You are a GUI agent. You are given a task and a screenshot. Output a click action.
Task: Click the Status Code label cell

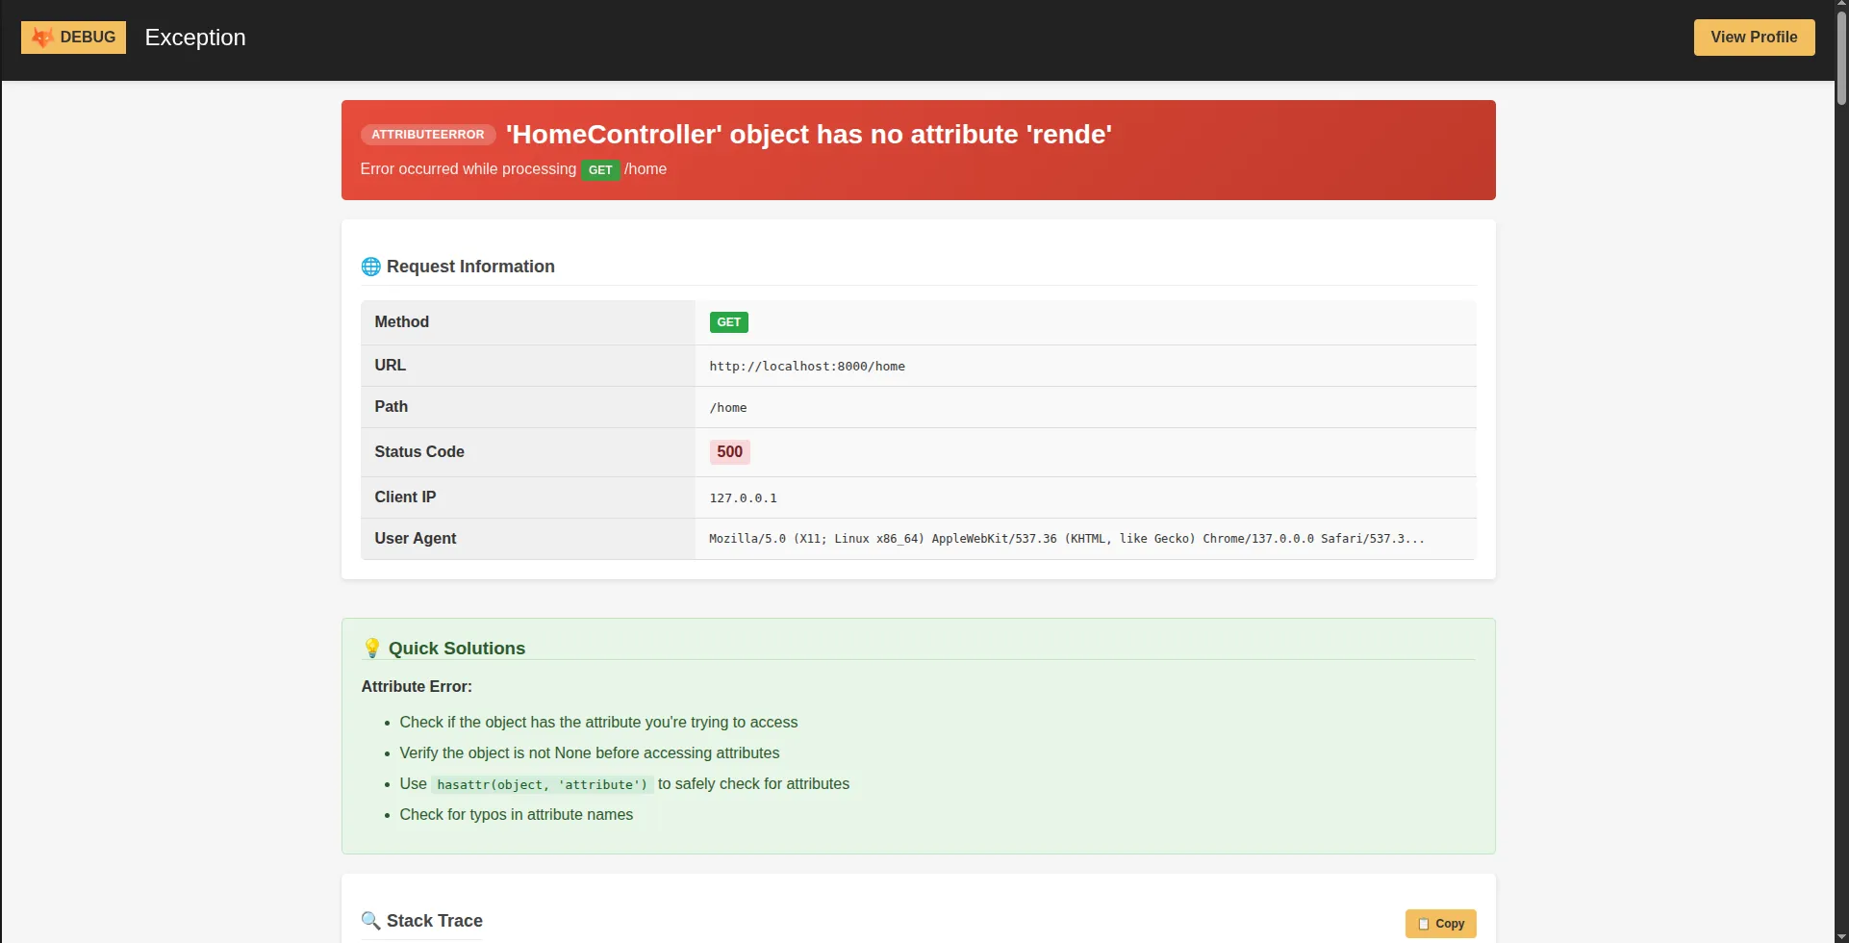[x=528, y=452]
